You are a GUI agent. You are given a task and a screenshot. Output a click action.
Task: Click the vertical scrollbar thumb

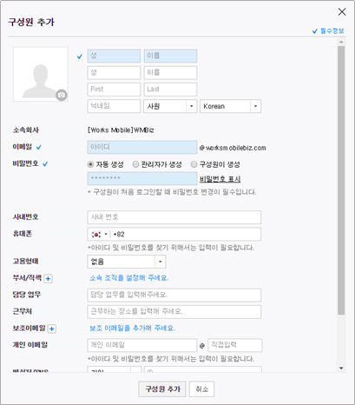click(x=341, y=180)
